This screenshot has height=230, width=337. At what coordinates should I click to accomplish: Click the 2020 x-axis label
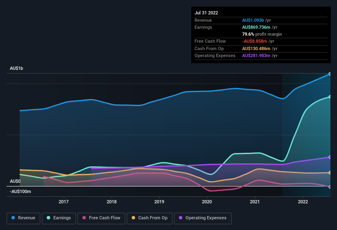point(207,202)
